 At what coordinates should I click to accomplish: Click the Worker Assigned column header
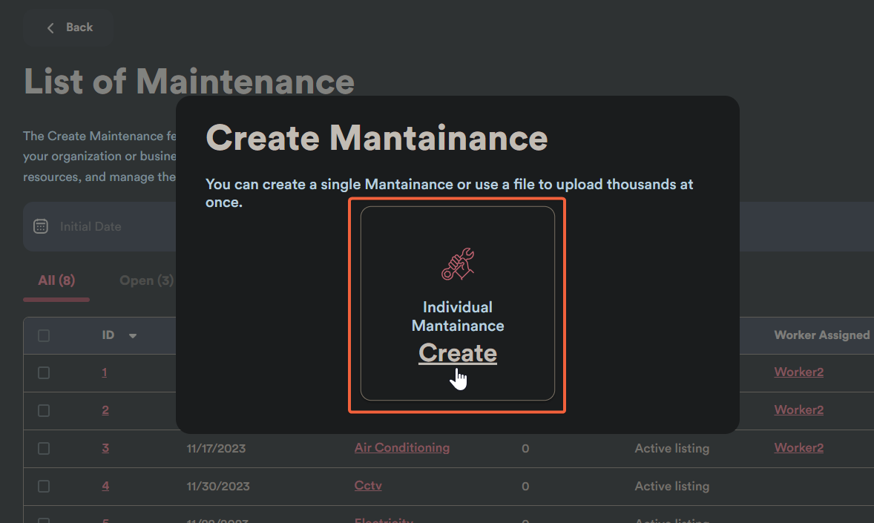click(821, 335)
